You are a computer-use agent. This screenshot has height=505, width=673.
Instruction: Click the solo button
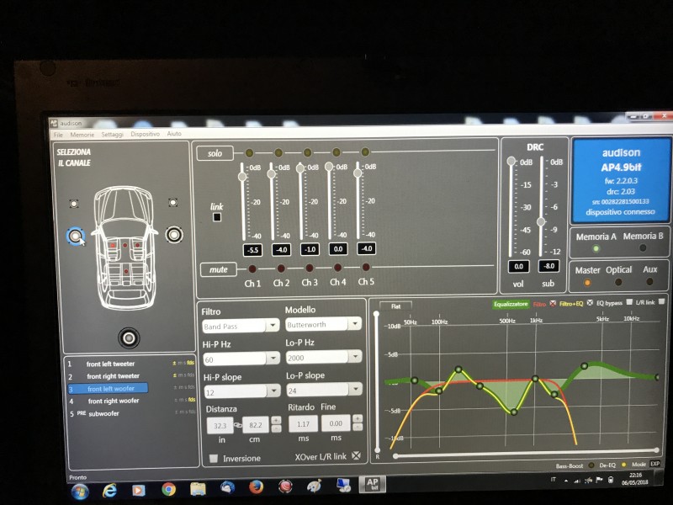click(x=215, y=153)
